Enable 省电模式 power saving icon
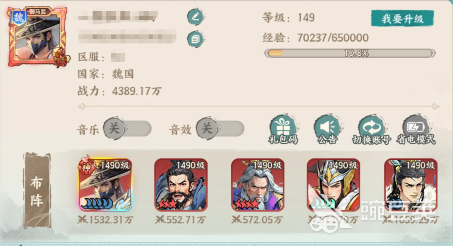 416,129
